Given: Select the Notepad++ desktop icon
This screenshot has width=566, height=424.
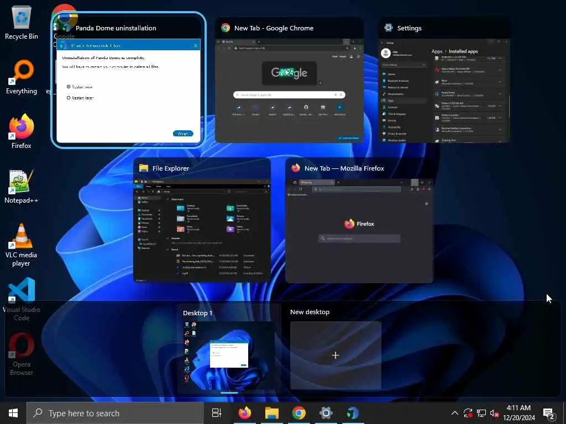Looking at the screenshot, I should tap(22, 187).
